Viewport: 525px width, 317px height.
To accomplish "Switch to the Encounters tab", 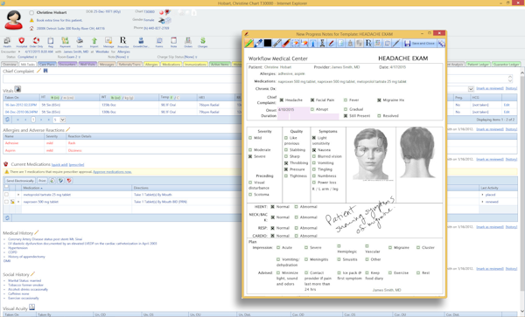I will click(67, 64).
